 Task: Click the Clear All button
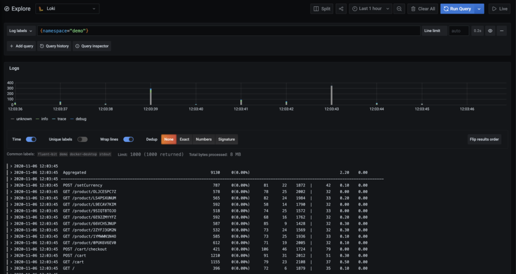pyautogui.click(x=423, y=9)
